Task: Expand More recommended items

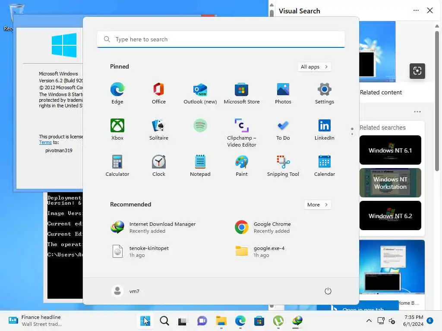Action: [317, 205]
